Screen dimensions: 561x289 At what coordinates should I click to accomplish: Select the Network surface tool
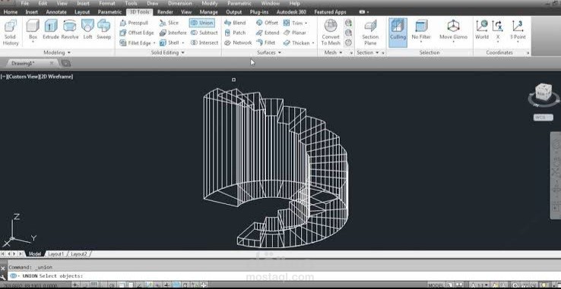(238, 43)
